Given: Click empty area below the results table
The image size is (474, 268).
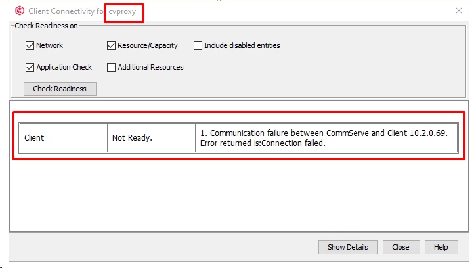Looking at the screenshot, I should [x=236, y=197].
